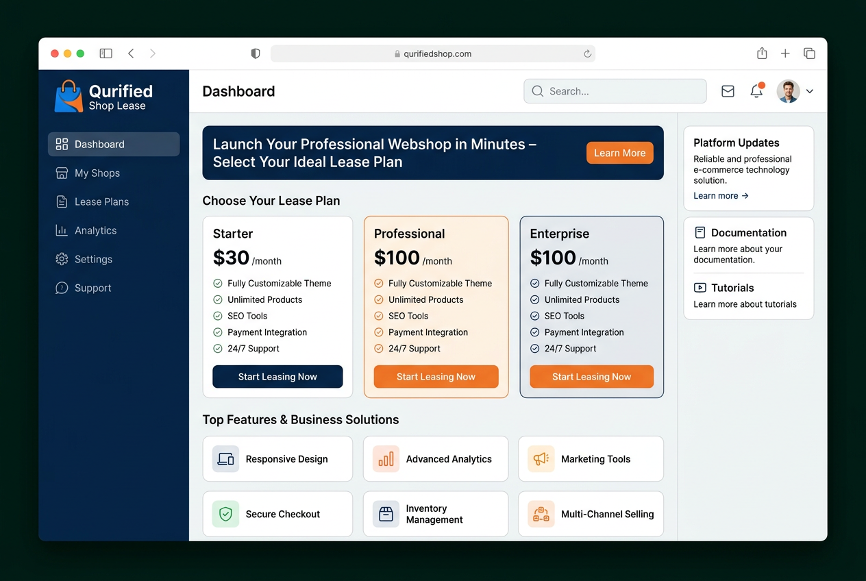This screenshot has width=866, height=581.
Task: Click the Advanced Analytics chart icon
Action: [x=386, y=459]
